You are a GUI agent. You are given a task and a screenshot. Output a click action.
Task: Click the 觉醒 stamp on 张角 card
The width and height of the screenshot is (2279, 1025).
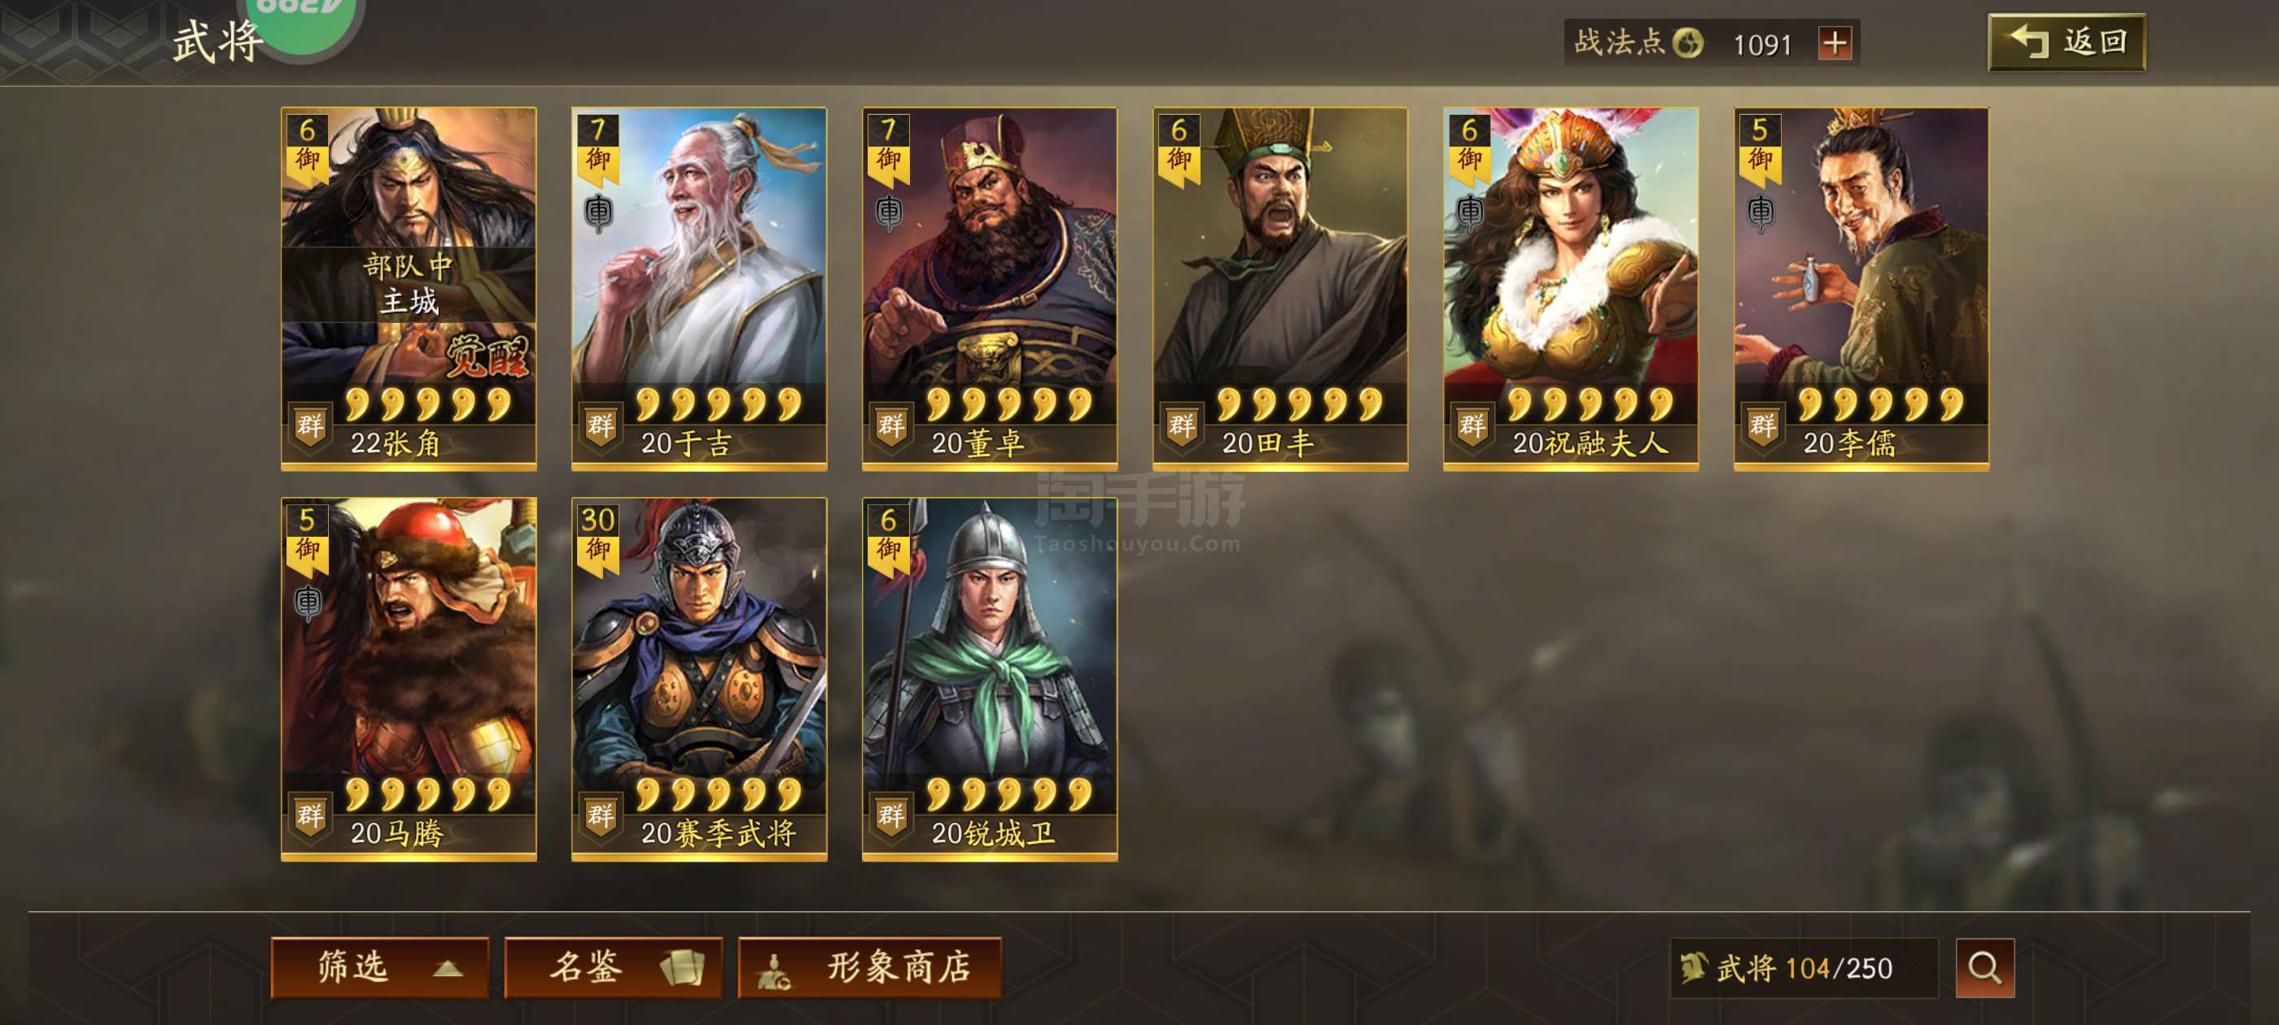pos(487,355)
